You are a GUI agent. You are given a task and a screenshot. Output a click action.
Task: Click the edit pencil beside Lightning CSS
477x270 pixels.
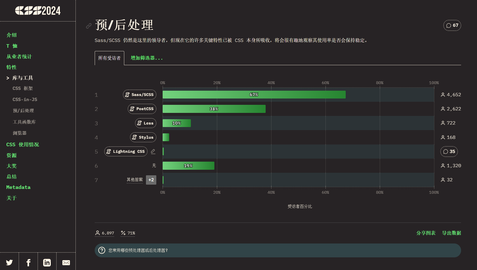point(153,152)
